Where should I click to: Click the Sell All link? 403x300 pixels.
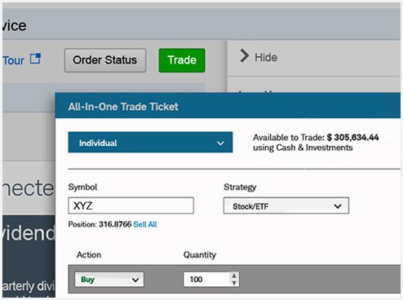[145, 224]
